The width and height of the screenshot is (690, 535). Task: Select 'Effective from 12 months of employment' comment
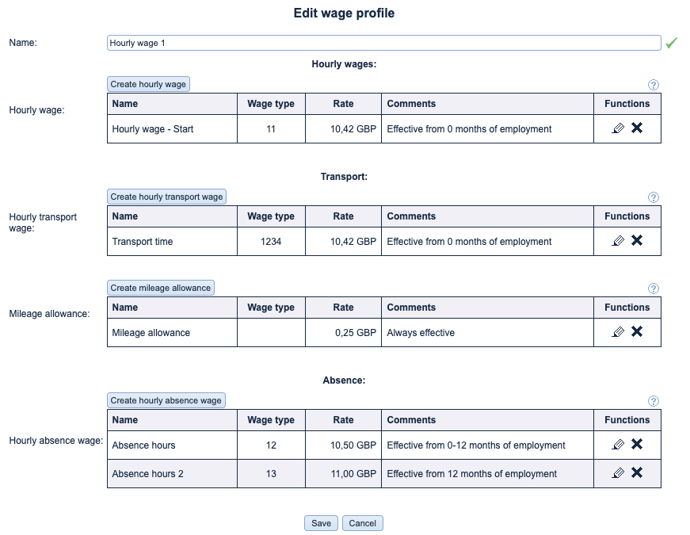[x=471, y=474]
